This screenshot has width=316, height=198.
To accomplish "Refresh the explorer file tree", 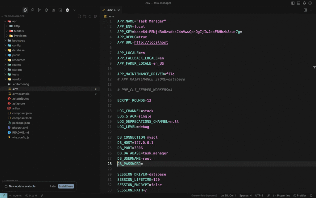I will coord(90,16).
